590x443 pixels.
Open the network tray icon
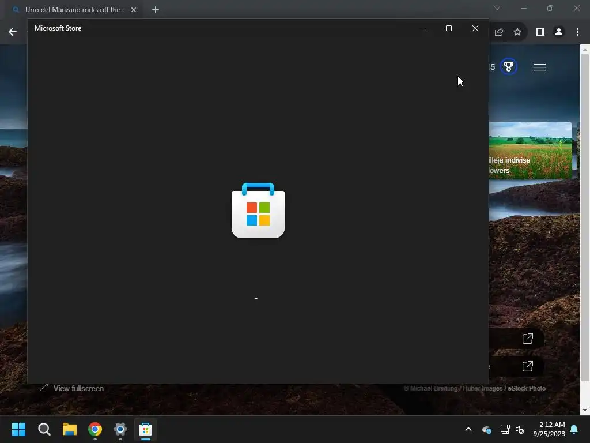coord(505,429)
